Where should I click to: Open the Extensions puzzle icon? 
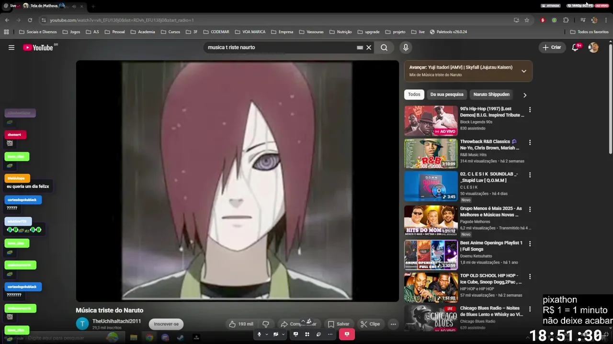point(566,20)
